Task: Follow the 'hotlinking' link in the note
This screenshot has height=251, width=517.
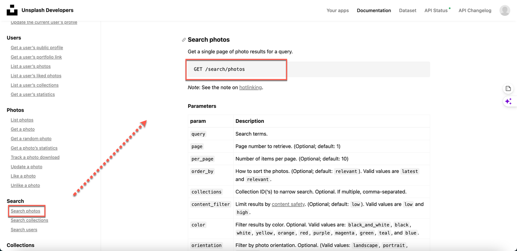Action: 250,87
